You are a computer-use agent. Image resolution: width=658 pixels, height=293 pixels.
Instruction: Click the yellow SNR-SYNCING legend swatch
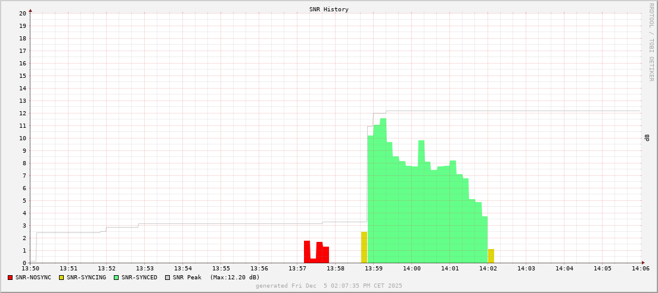click(x=61, y=278)
